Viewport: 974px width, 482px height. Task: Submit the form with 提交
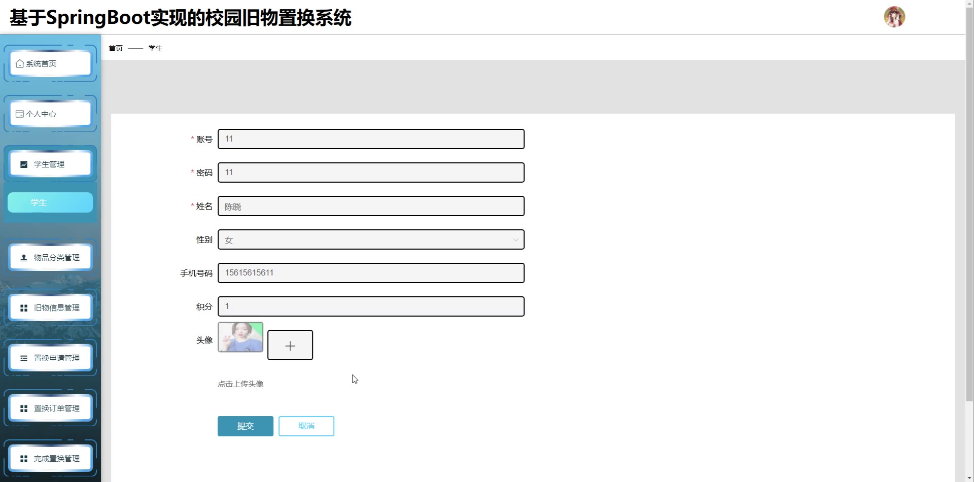tap(246, 426)
